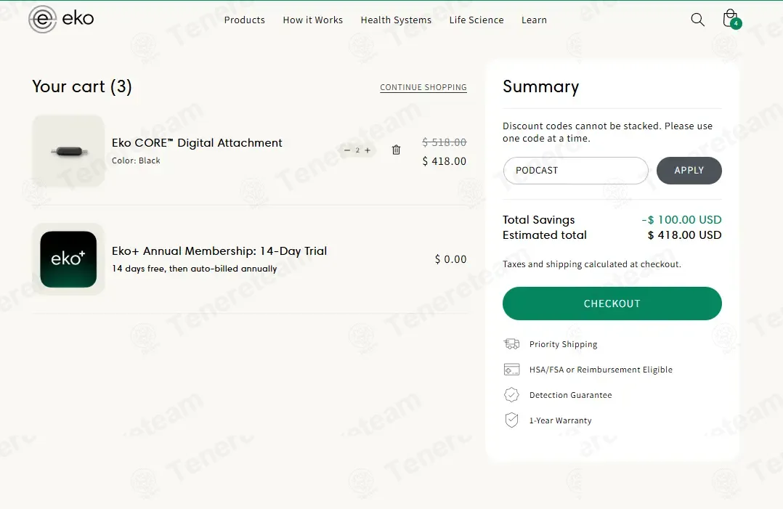Viewport: 783px width, 509px height.
Task: Click the $ 0.00 membership price
Action: (x=450, y=259)
